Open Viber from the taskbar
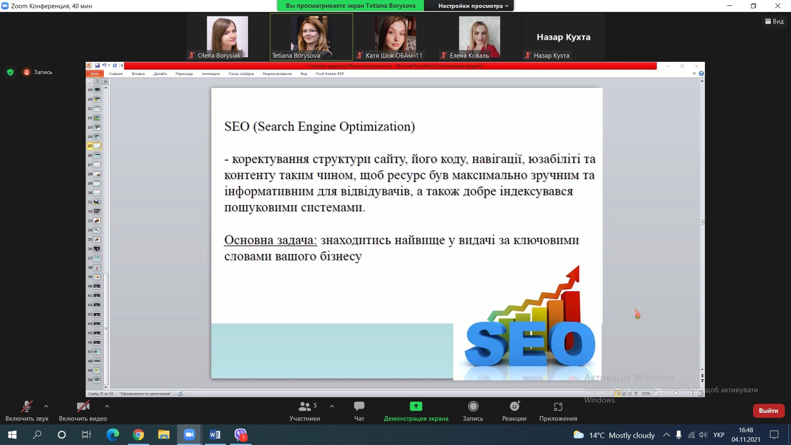 click(240, 435)
